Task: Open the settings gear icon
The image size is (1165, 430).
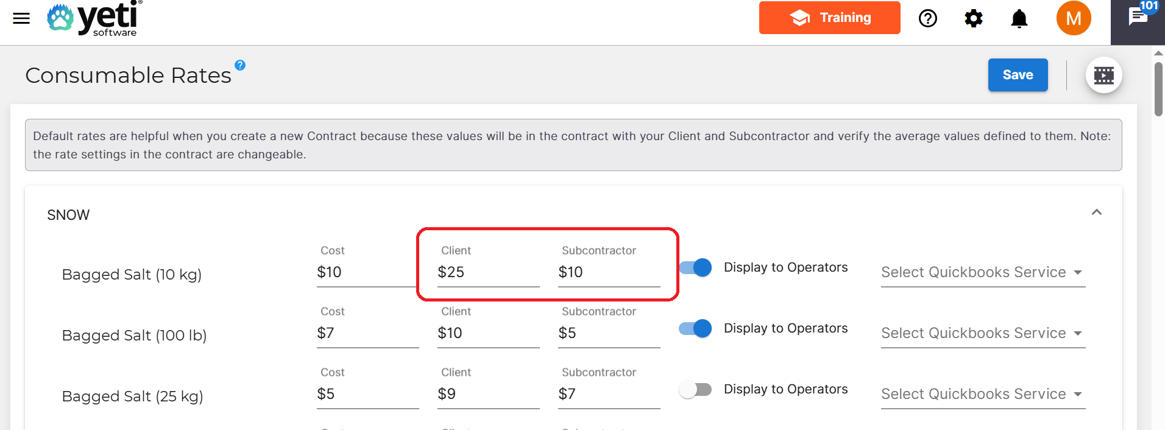Action: [974, 18]
